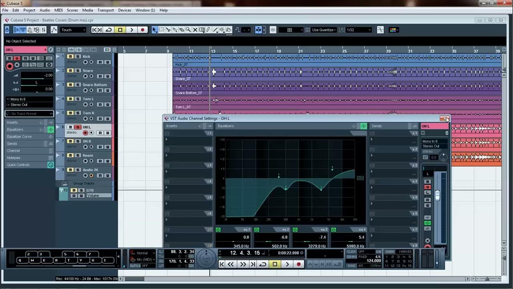Enable Write automation on the OH R track

(107, 147)
